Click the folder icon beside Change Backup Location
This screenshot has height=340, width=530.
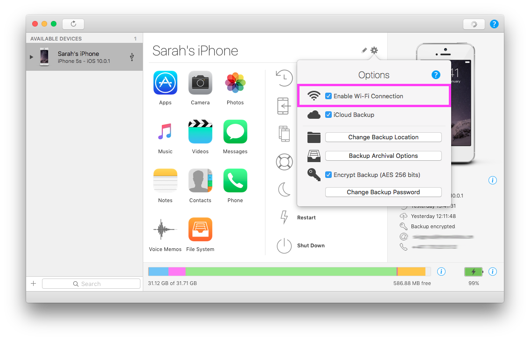click(x=314, y=137)
